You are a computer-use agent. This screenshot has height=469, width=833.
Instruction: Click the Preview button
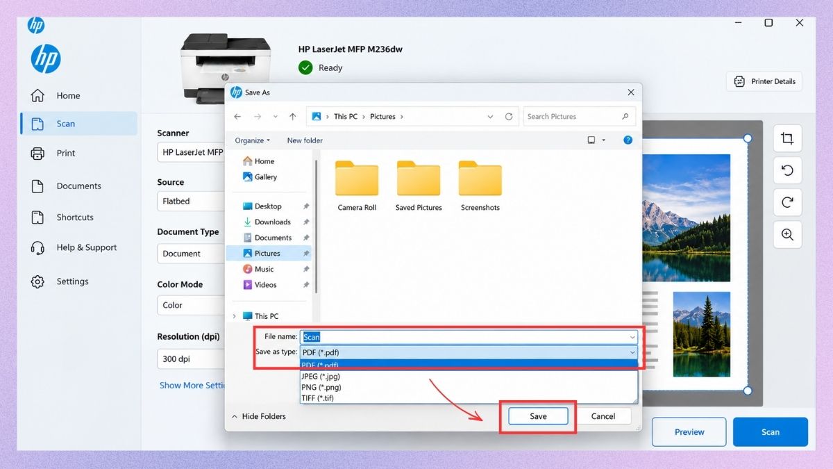click(x=689, y=431)
